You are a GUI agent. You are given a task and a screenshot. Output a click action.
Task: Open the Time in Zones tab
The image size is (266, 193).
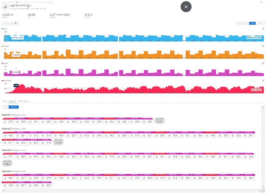23,101
